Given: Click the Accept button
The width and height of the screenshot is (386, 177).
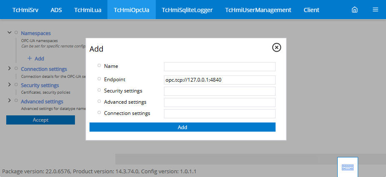Looking at the screenshot, I should point(41,120).
